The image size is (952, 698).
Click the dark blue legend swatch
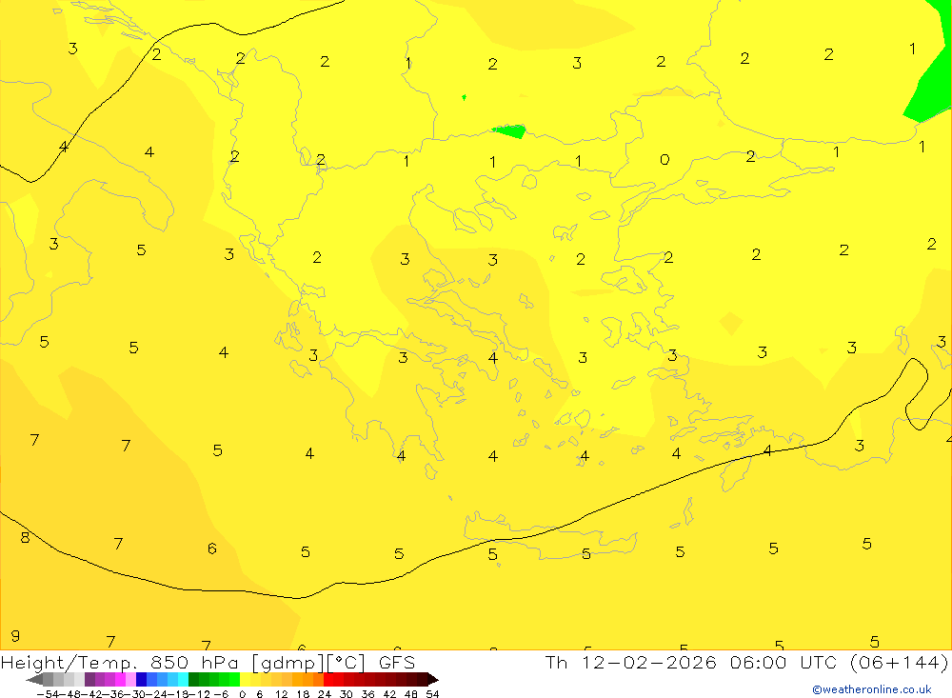(141, 679)
